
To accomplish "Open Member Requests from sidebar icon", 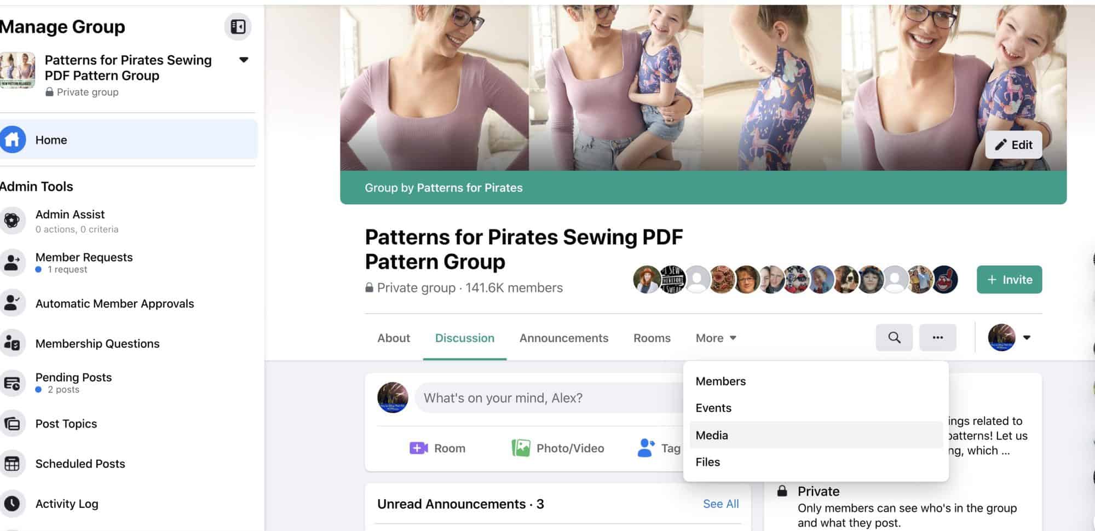I will click(x=12, y=263).
